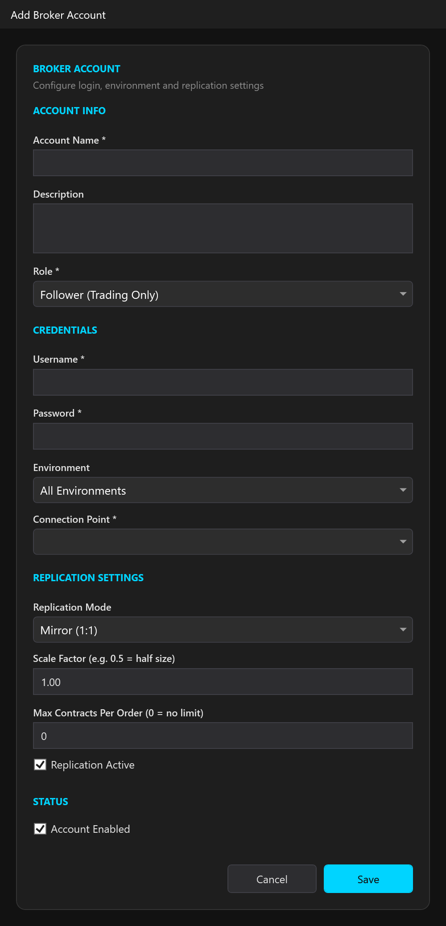446x926 pixels.
Task: Click the Username input field
Action: tap(223, 382)
